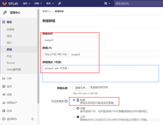
Task: Open Runner in sidebar
Action: coord(11,63)
